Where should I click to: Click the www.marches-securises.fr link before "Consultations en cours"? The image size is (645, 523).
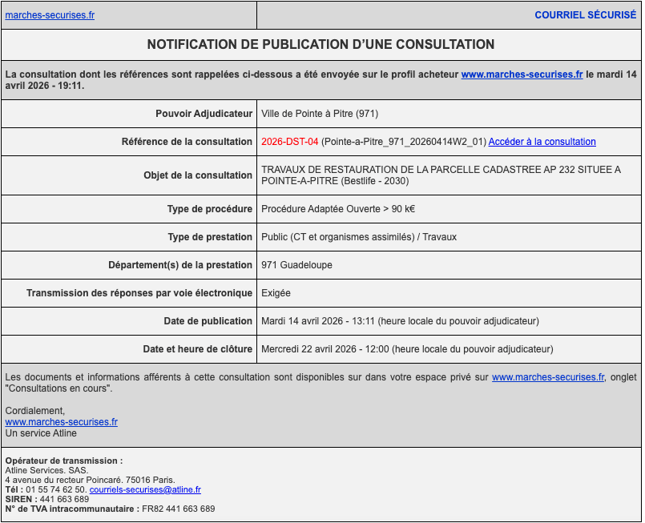tap(548, 376)
